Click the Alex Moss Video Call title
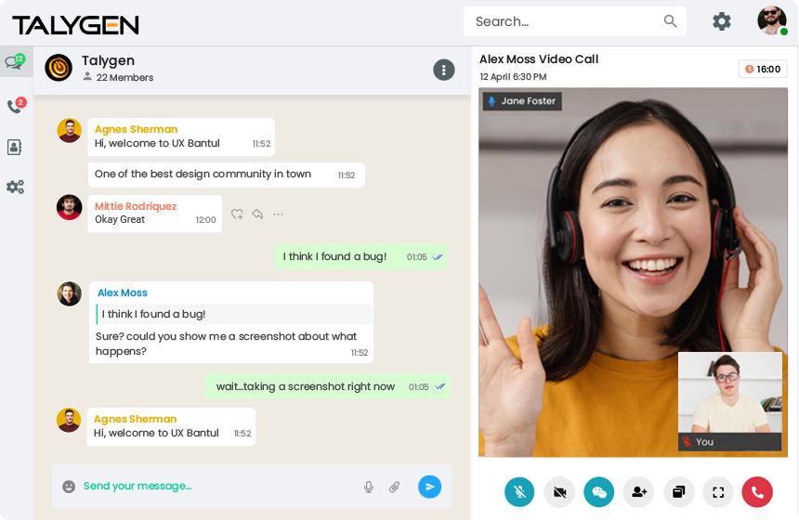Image resolution: width=799 pixels, height=520 pixels. tap(539, 59)
